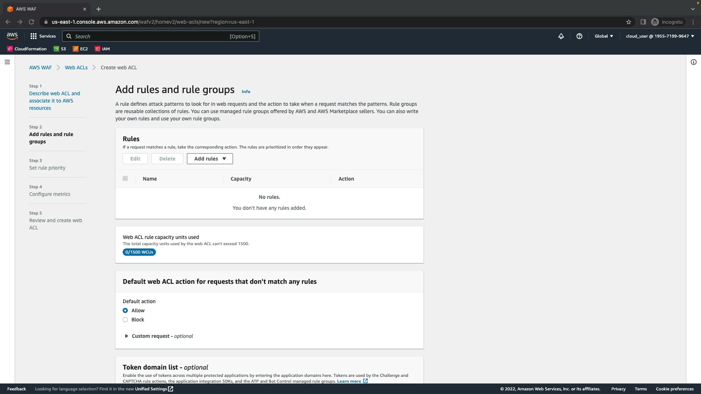Click the Info link beside heading
The width and height of the screenshot is (701, 394).
click(246, 92)
